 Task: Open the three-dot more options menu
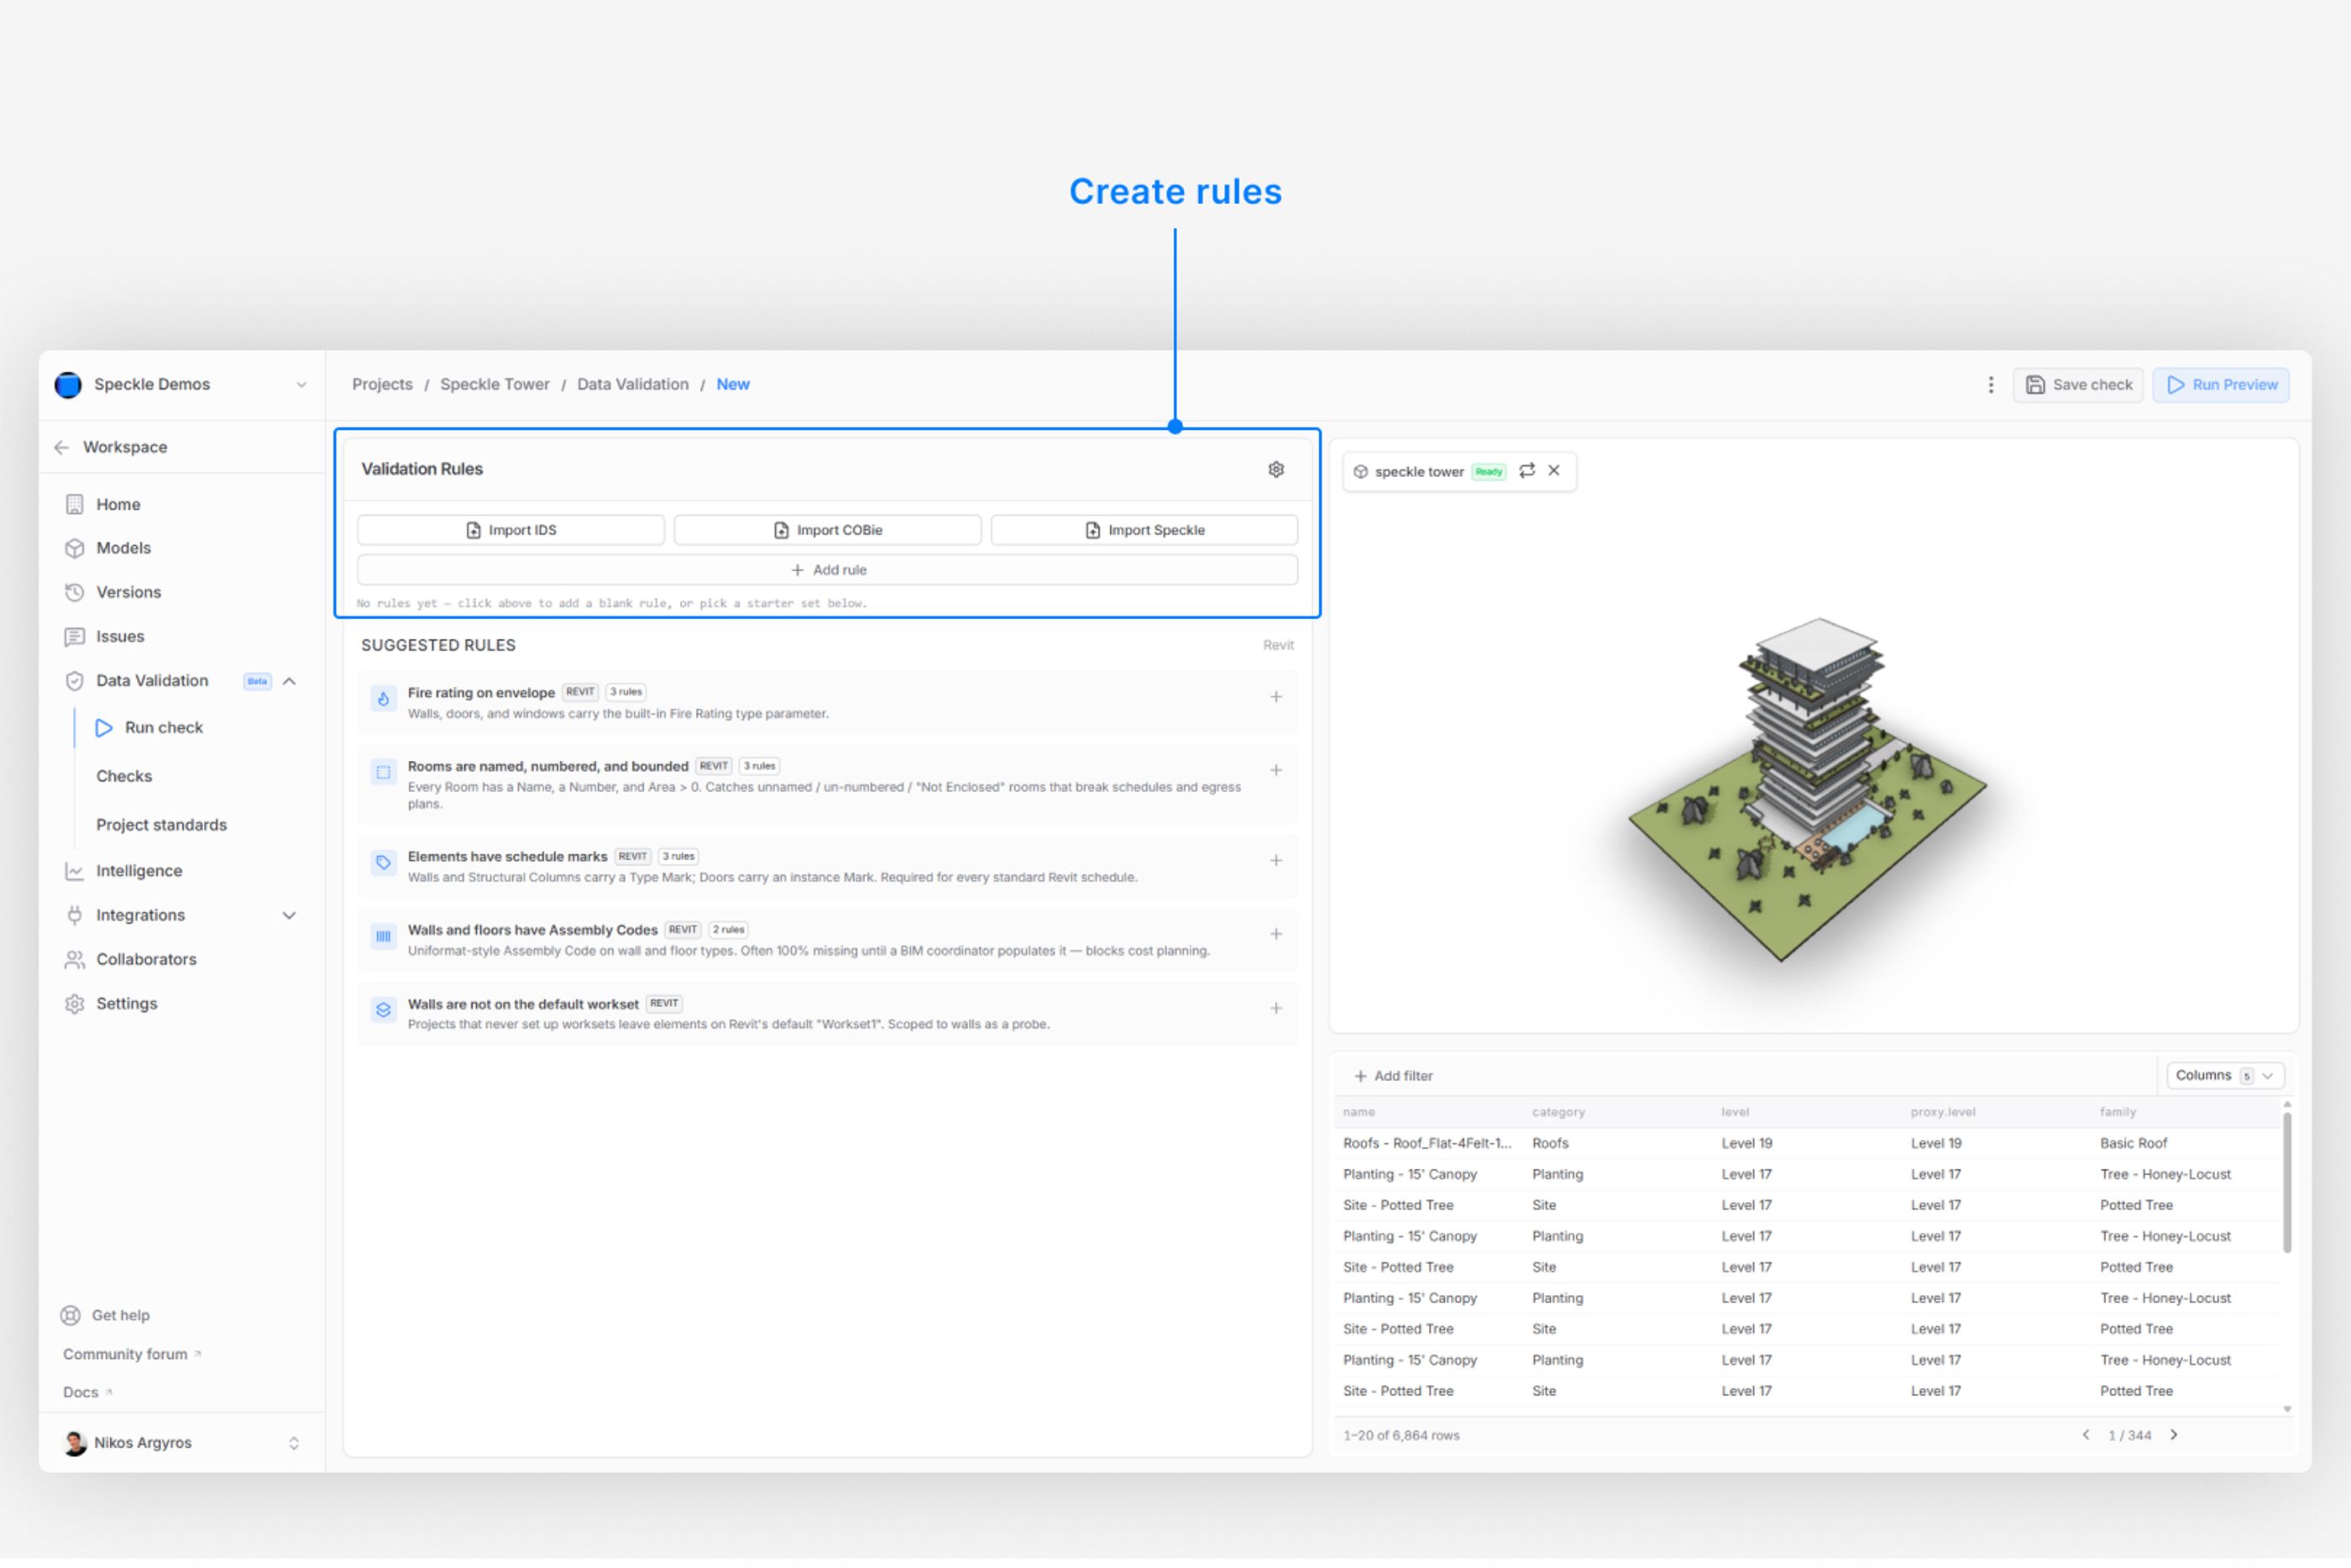(x=1991, y=385)
